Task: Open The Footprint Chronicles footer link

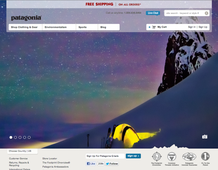Action: [56, 163]
